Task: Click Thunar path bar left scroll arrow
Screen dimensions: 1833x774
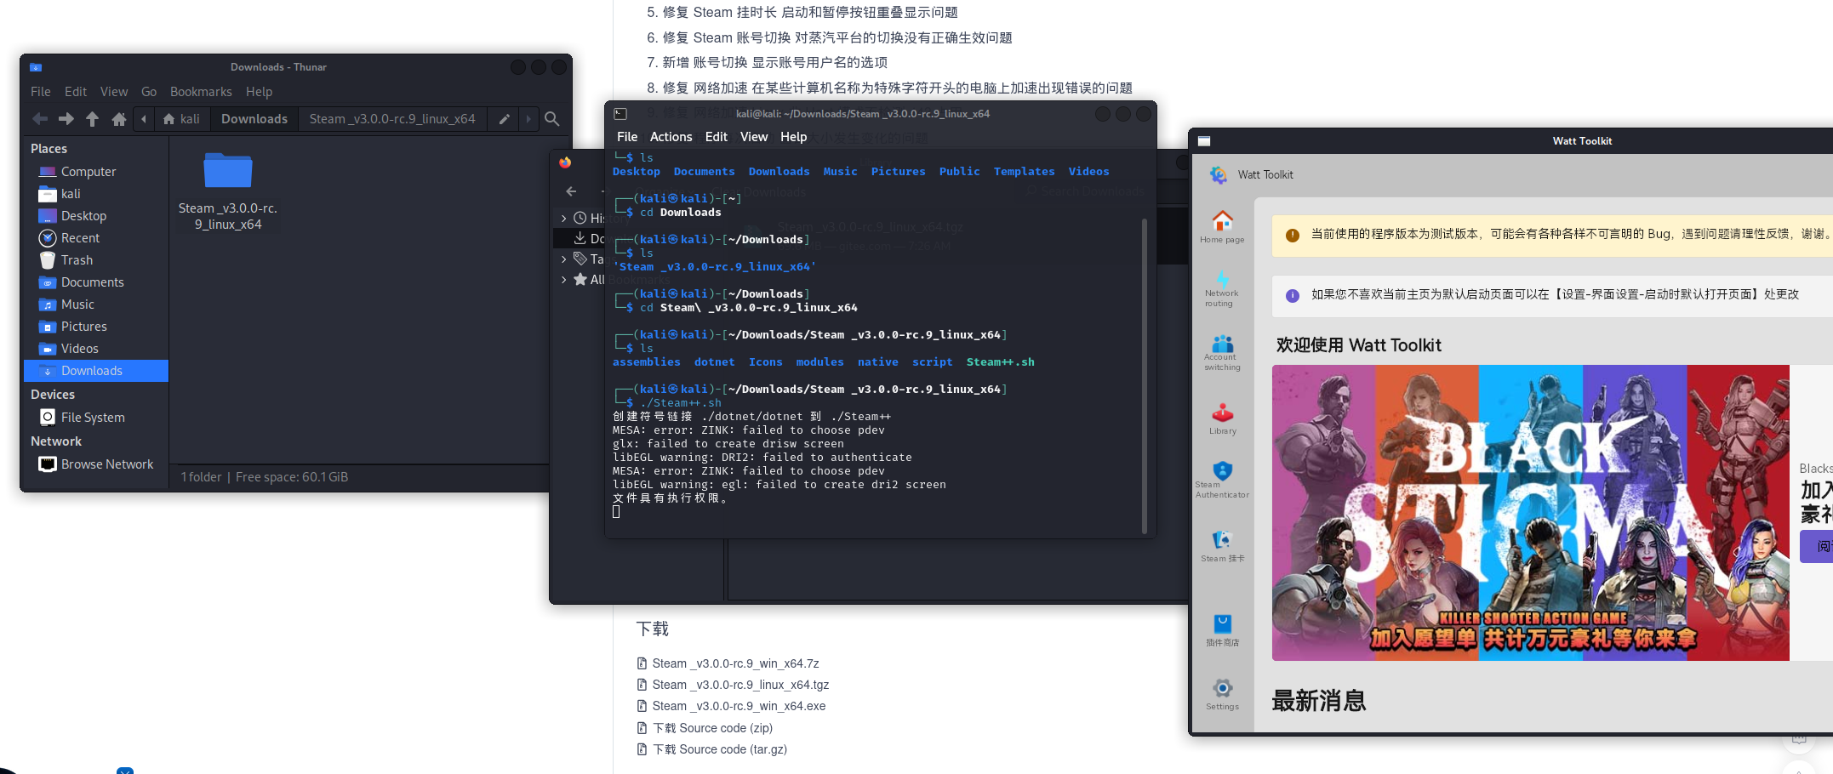Action: point(144,119)
